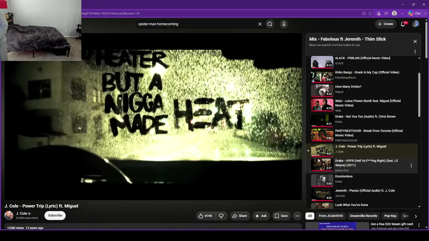This screenshot has height=241, width=429.
Task: Open the Ask feature
Action: [x=261, y=216]
